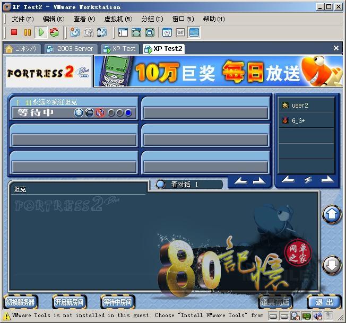The height and width of the screenshot is (323, 346).
Task: Click the 开启新房间 button
Action: click(x=69, y=302)
